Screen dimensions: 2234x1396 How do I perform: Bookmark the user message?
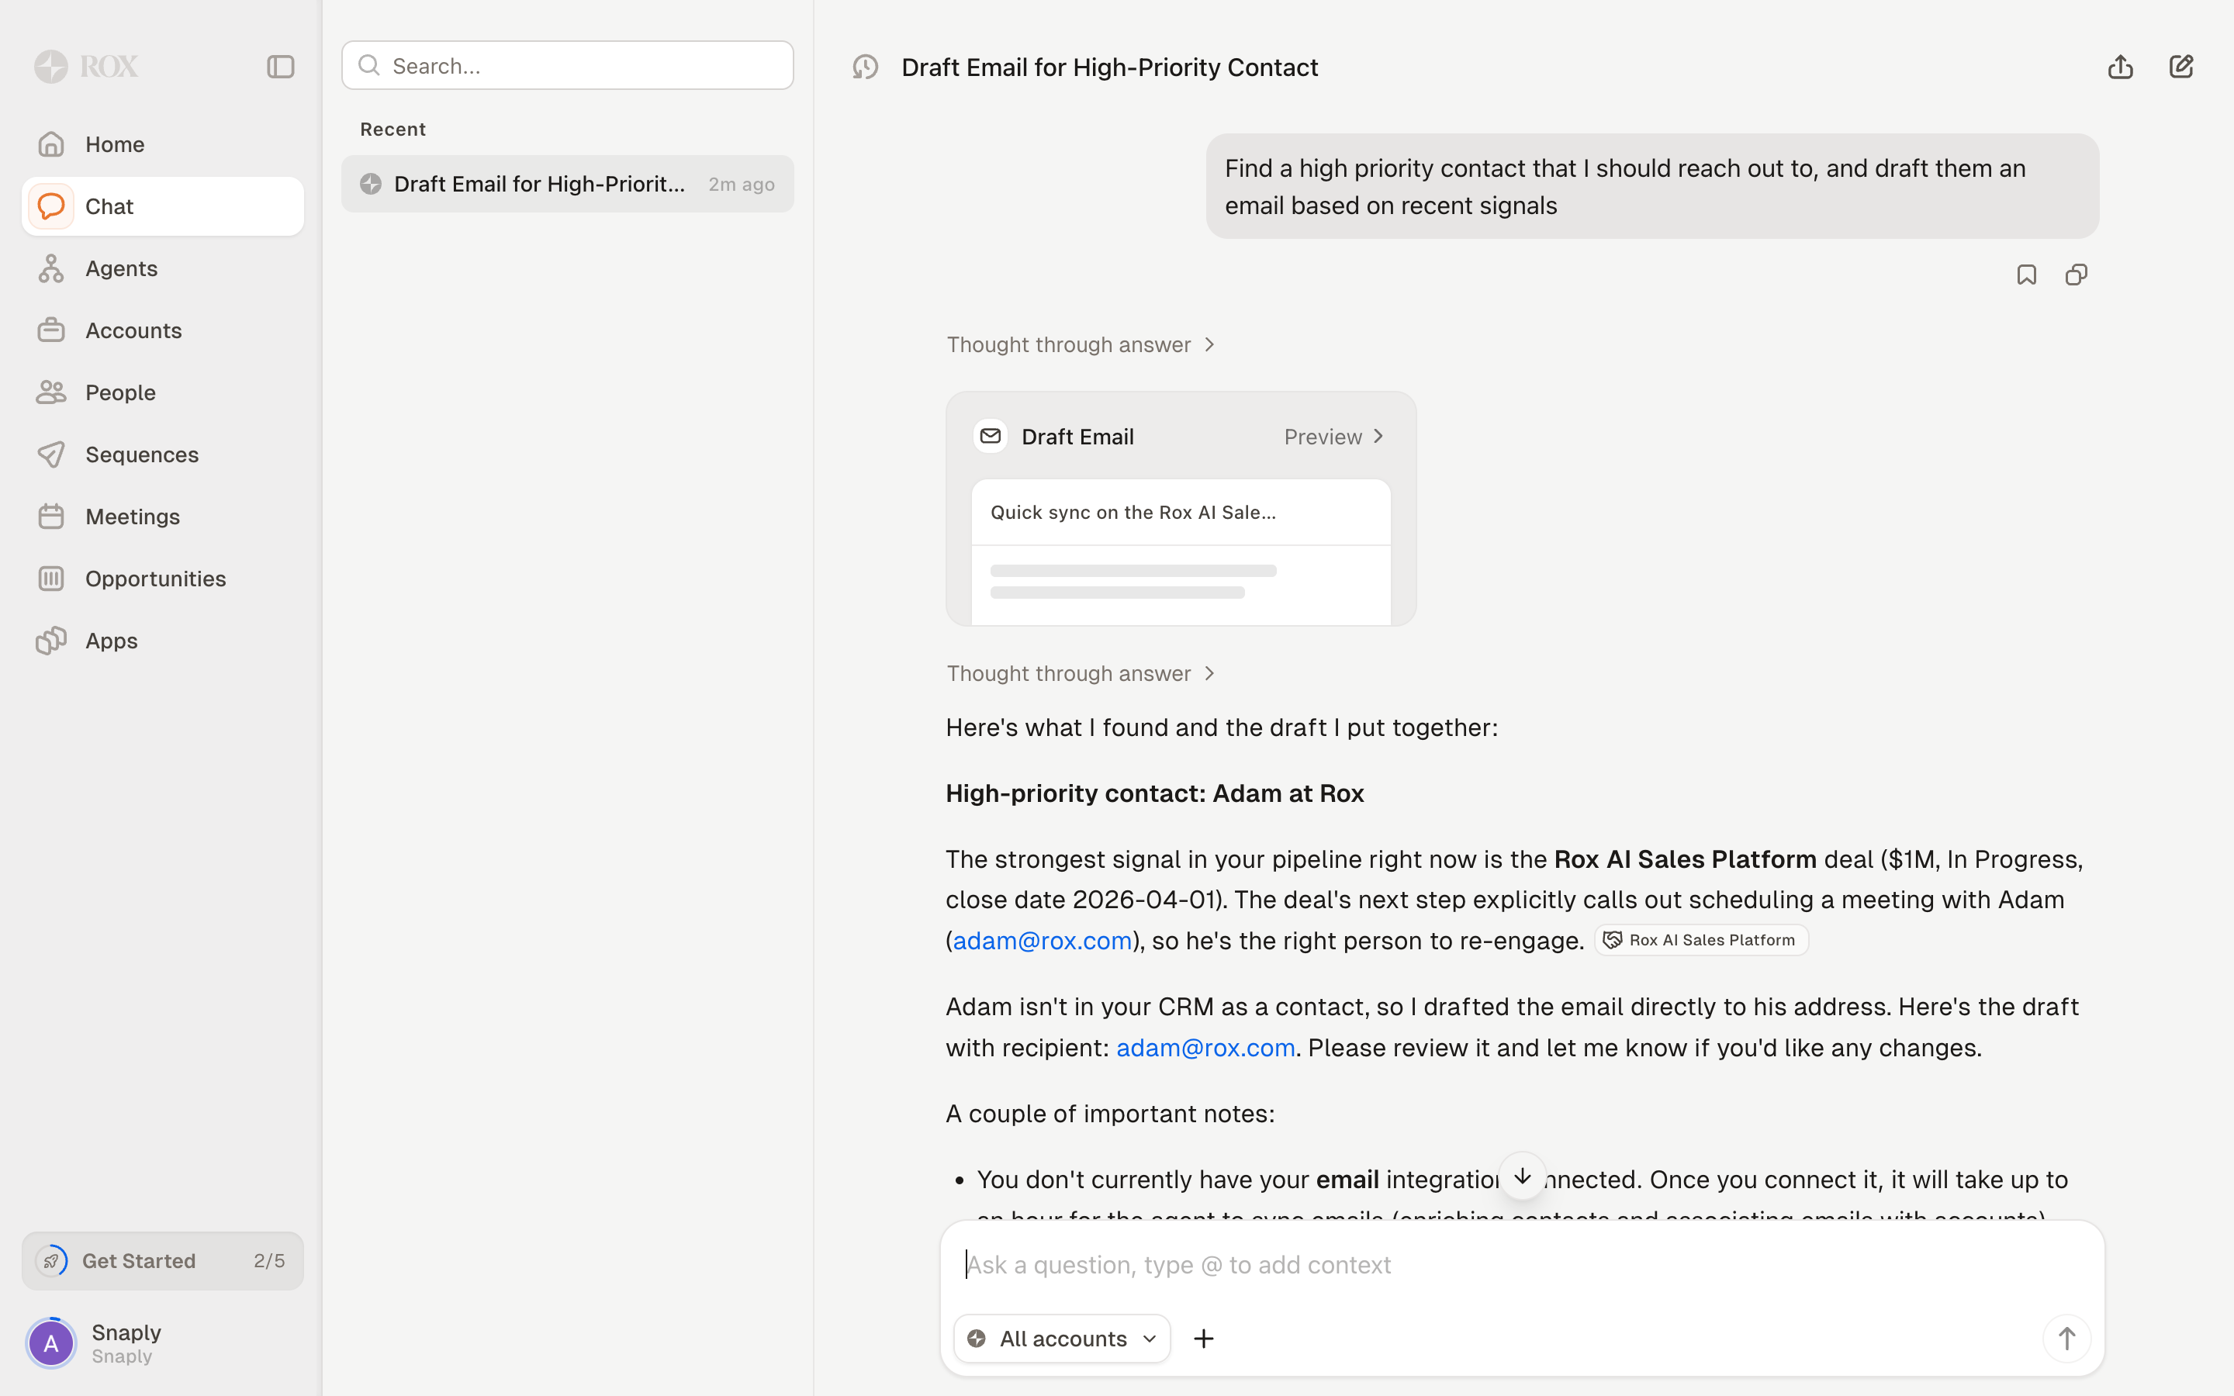[2026, 275]
